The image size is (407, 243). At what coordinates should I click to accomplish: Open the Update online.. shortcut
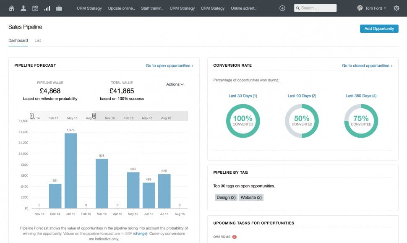[x=122, y=8]
